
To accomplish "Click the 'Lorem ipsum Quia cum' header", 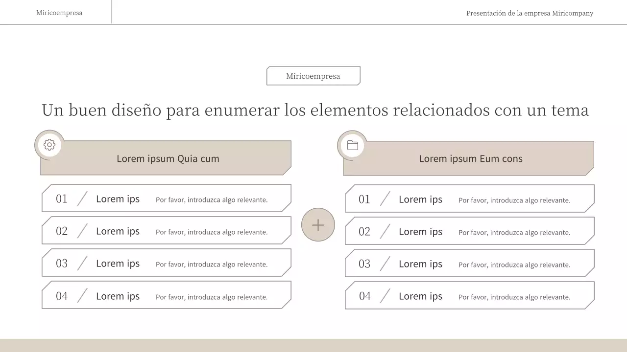I will 168,158.
